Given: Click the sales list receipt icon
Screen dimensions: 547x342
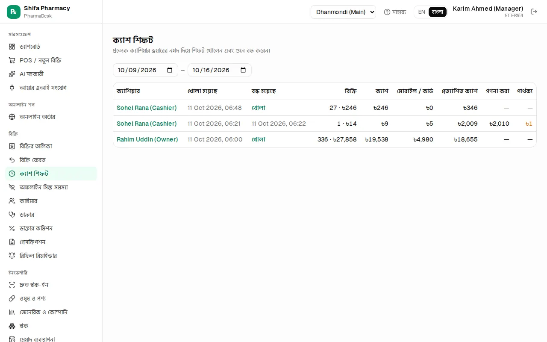Looking at the screenshot, I should coord(12,146).
